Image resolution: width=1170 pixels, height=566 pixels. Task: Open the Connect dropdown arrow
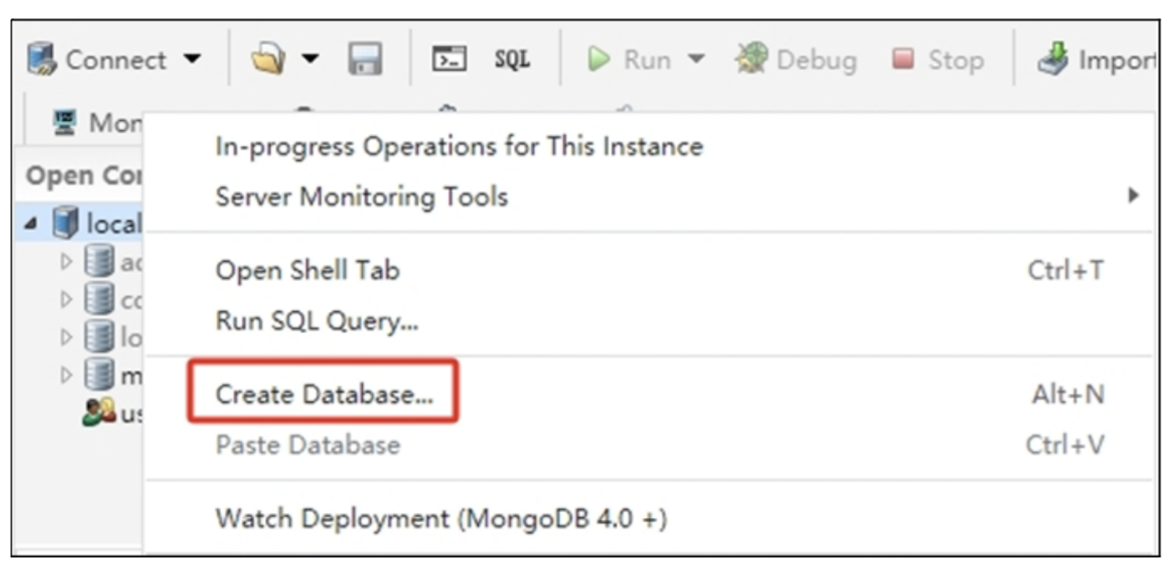tap(192, 58)
